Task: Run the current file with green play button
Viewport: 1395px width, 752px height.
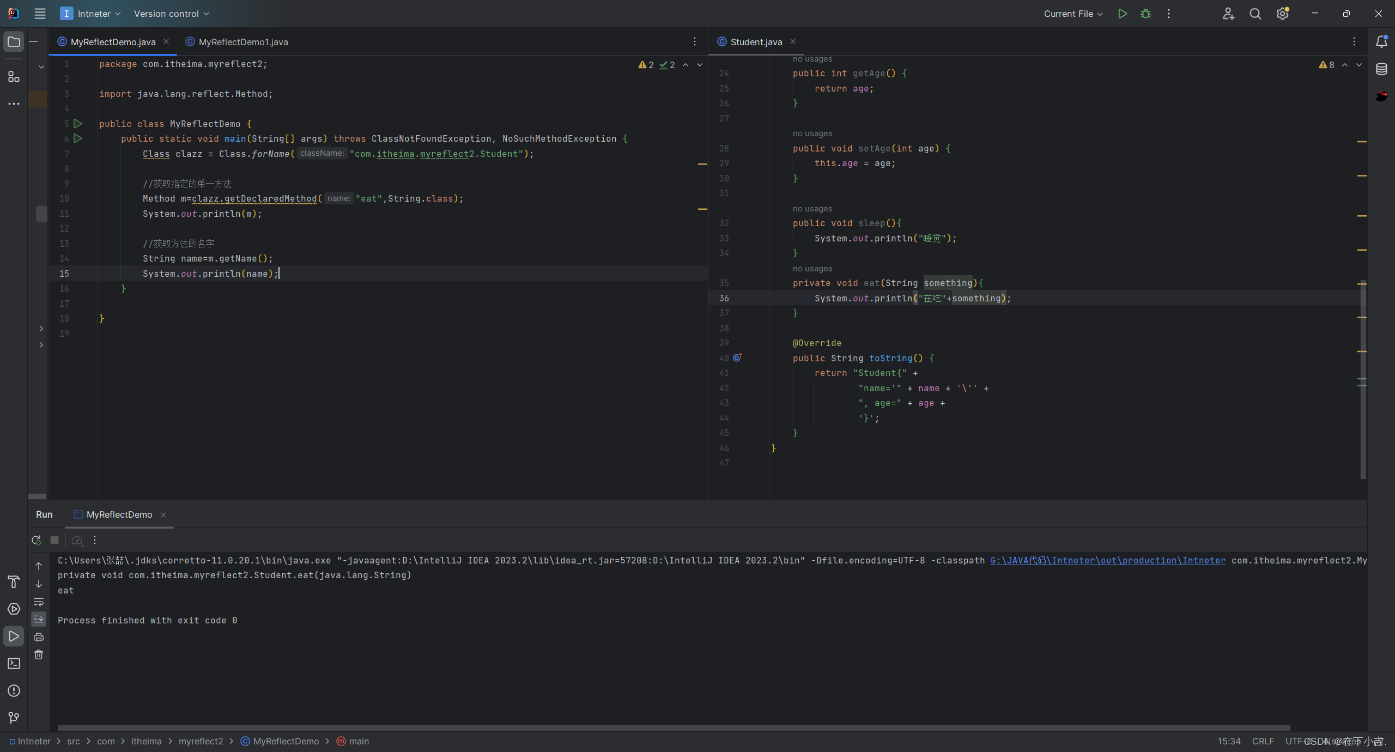Action: coord(1122,14)
